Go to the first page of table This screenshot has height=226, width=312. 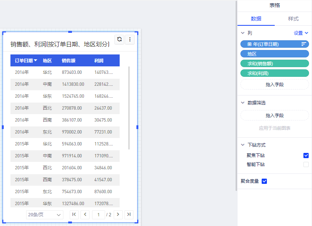pos(74,214)
